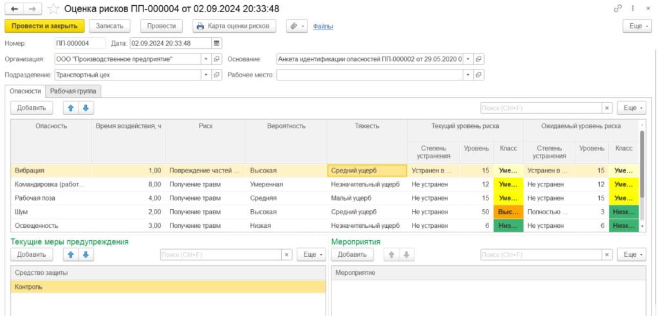Viewport: 659px width, 316px height.
Task: Click the orange risk class cell for Шум
Action: point(508,212)
